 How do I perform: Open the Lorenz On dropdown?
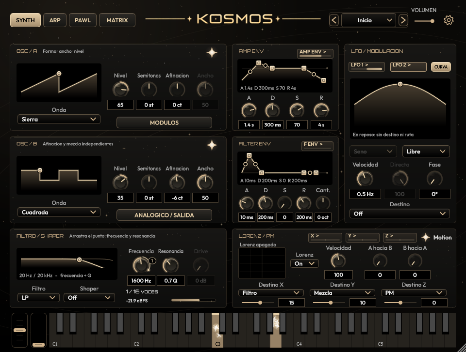(x=304, y=263)
